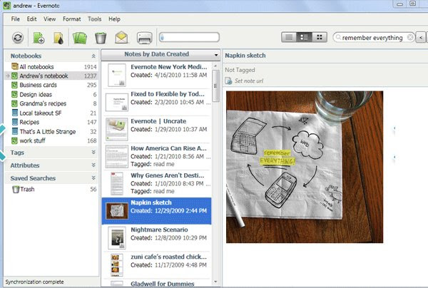Click the napkin sketch image

[x=305, y=167]
